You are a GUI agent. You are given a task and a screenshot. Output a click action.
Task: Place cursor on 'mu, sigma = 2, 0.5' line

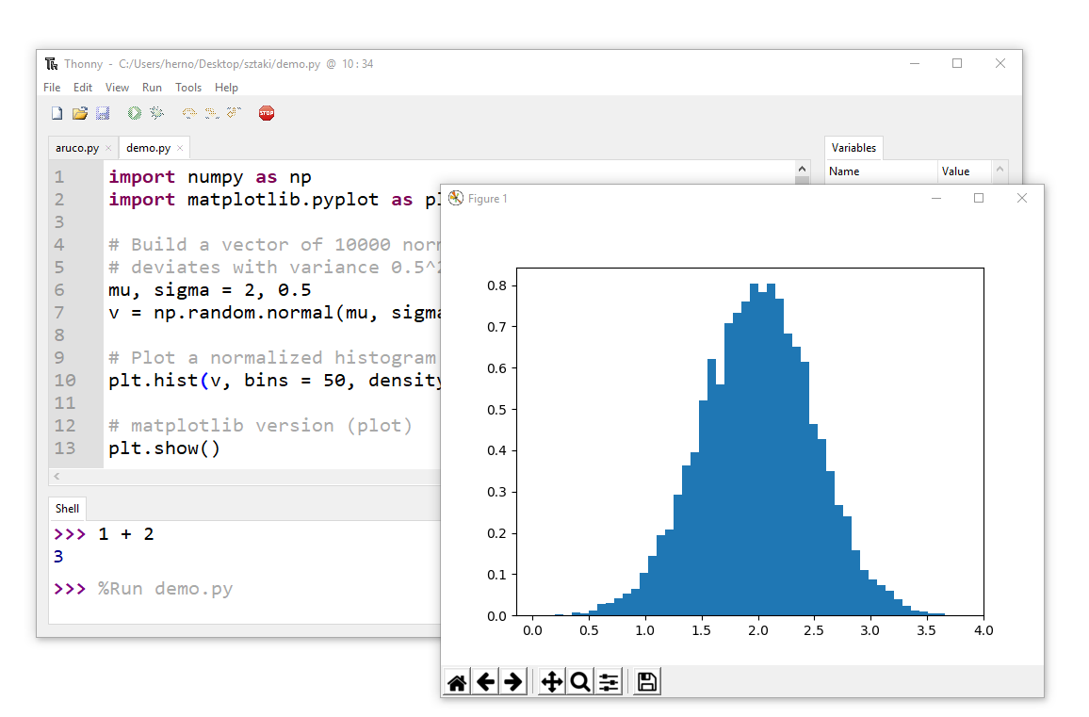click(x=210, y=290)
